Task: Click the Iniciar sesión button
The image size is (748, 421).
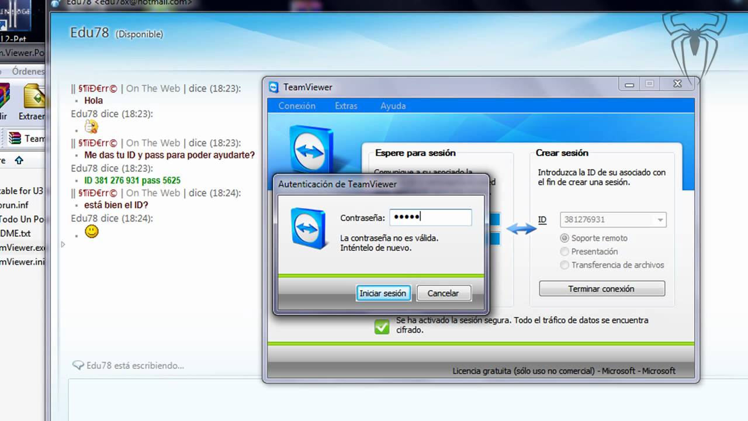Action: coord(383,293)
